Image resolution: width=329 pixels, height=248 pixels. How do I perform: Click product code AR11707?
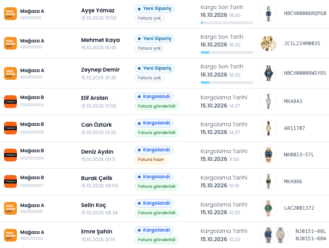coord(294,128)
